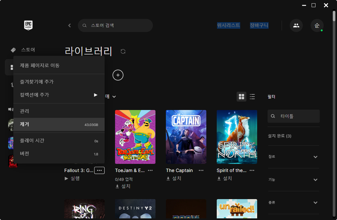Add a new collection with plus button
This screenshot has height=220, width=337.
point(118,75)
